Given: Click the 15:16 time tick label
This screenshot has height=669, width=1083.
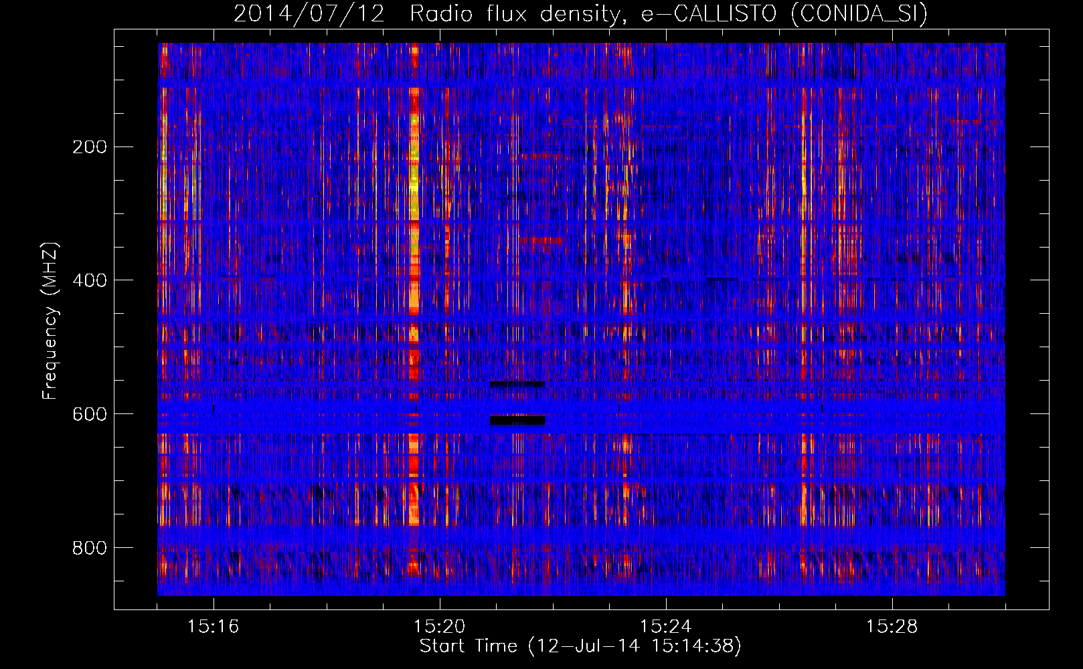Looking at the screenshot, I should coord(213,626).
